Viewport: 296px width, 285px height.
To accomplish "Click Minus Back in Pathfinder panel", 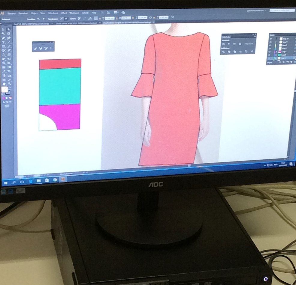I will click(252, 51).
